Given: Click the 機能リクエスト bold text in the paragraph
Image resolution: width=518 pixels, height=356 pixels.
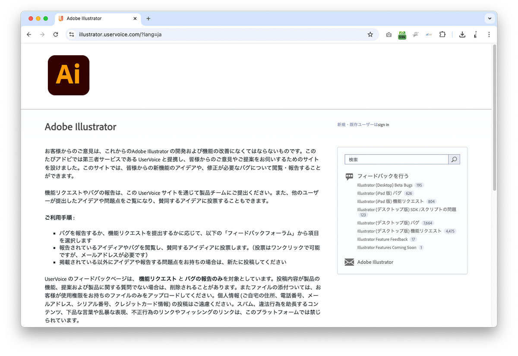Looking at the screenshot, I should point(158,279).
